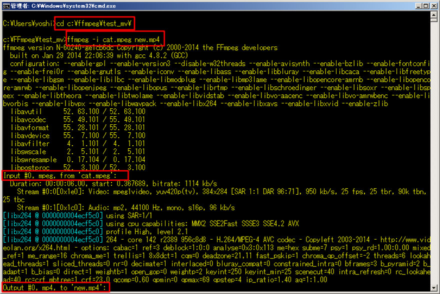Click the 'C:\Users\yoshi>' prompt
The height and width of the screenshot is (294, 440).
[28, 23]
